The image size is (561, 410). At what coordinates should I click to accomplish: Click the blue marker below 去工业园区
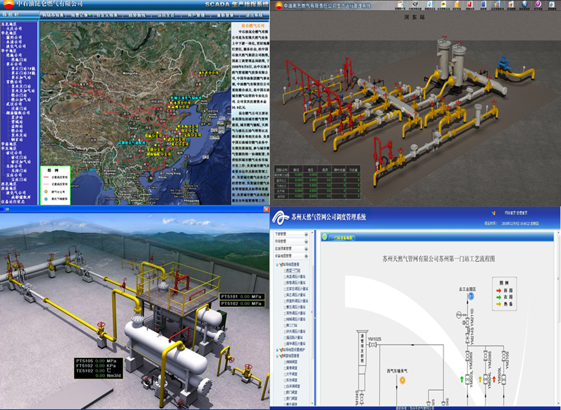coord(472,296)
